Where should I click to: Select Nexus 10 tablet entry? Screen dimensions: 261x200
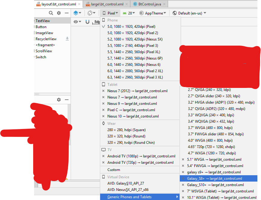point(140,116)
